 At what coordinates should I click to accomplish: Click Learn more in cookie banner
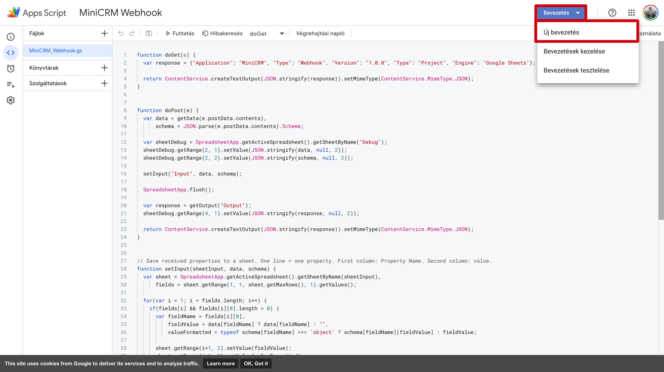[x=221, y=363]
